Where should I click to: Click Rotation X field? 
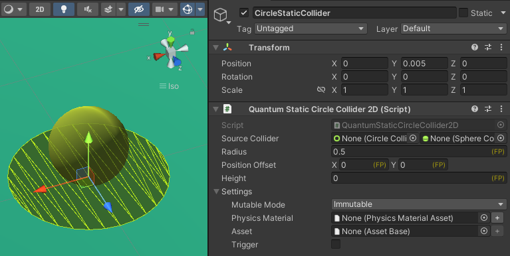pyautogui.click(x=364, y=76)
